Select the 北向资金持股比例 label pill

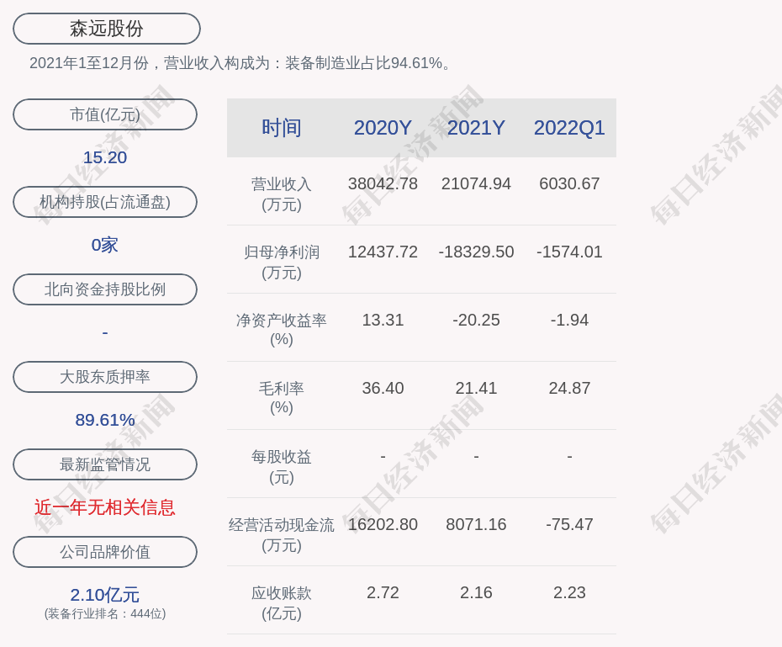point(105,289)
